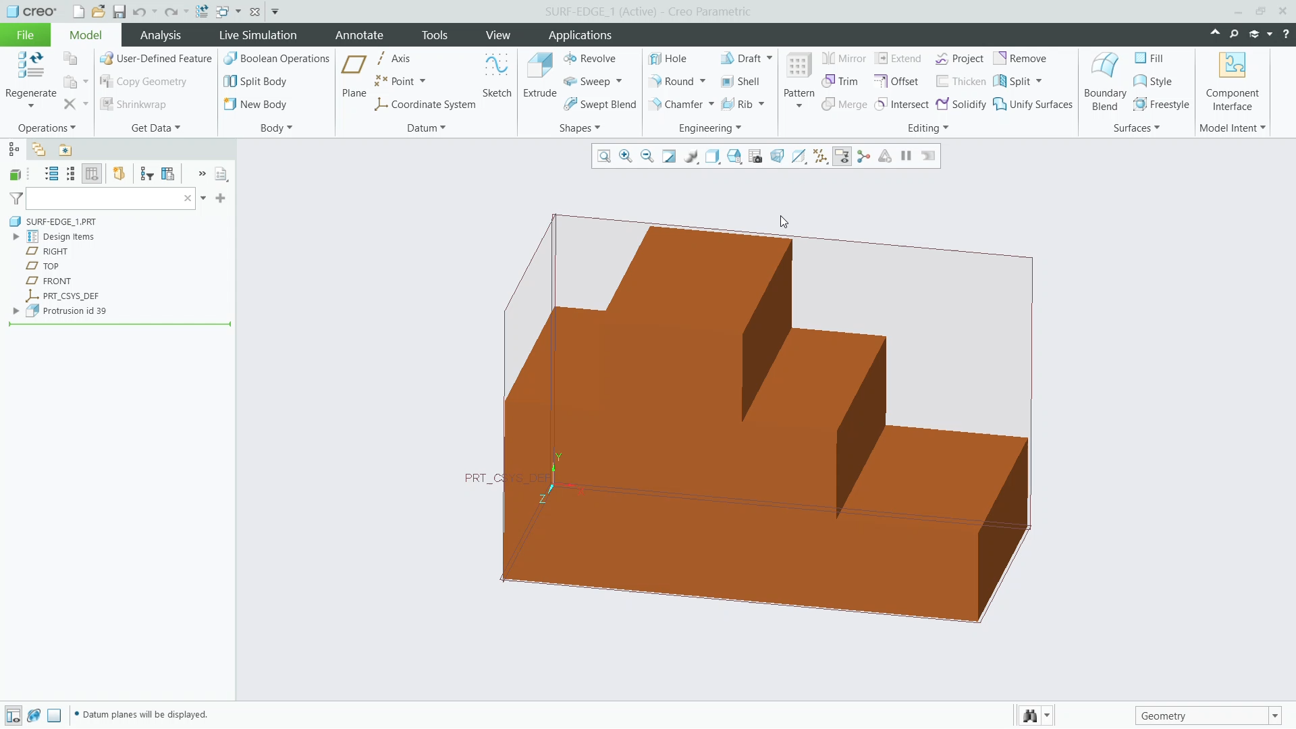Choose the Shell engineering tool
Viewport: 1296px width, 729px height.
[740, 82]
